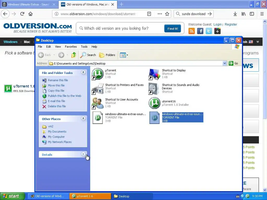Open the Tools menu

(x=84, y=47)
